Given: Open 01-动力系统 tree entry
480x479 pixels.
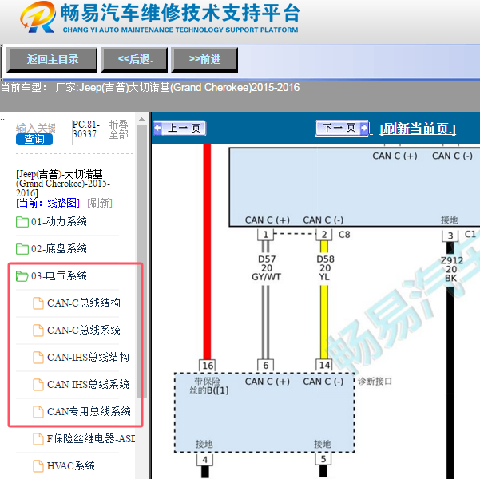Looking at the screenshot, I should 59,222.
